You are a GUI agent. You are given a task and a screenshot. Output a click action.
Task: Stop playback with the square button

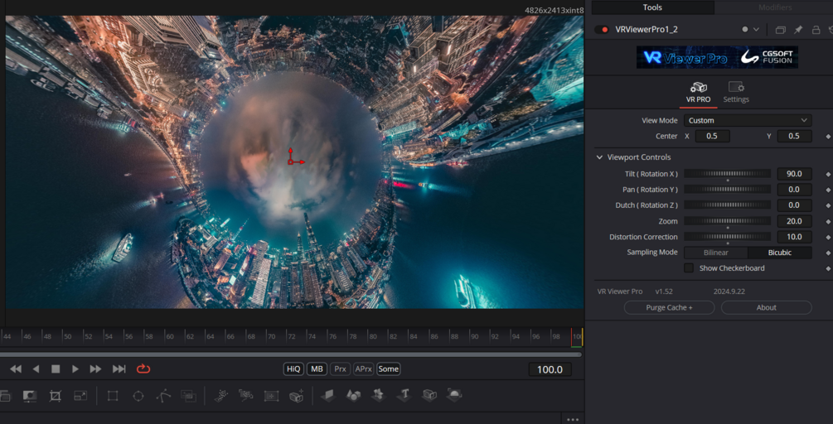tap(56, 369)
